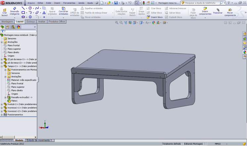Select the Corner Rectangle sketch tool
Image resolution: width=247 pixels, height=146 pixels.
coord(23,13)
